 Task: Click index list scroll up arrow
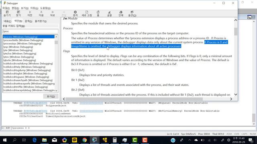[56, 37]
